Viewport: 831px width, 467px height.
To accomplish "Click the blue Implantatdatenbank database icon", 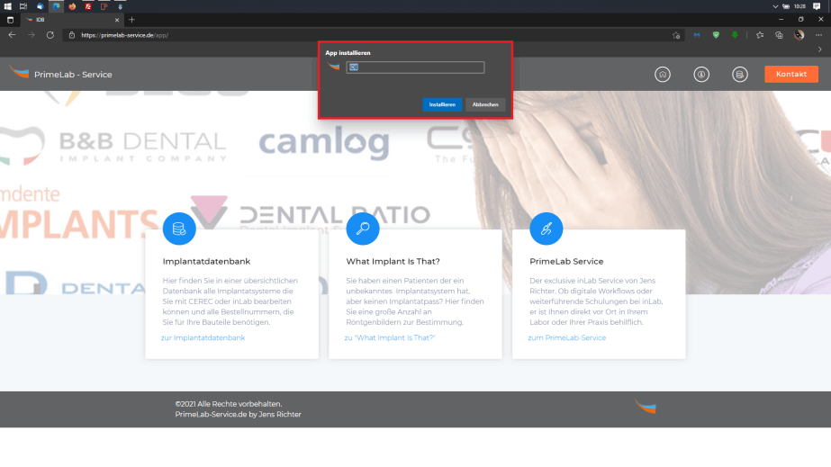I will [179, 229].
